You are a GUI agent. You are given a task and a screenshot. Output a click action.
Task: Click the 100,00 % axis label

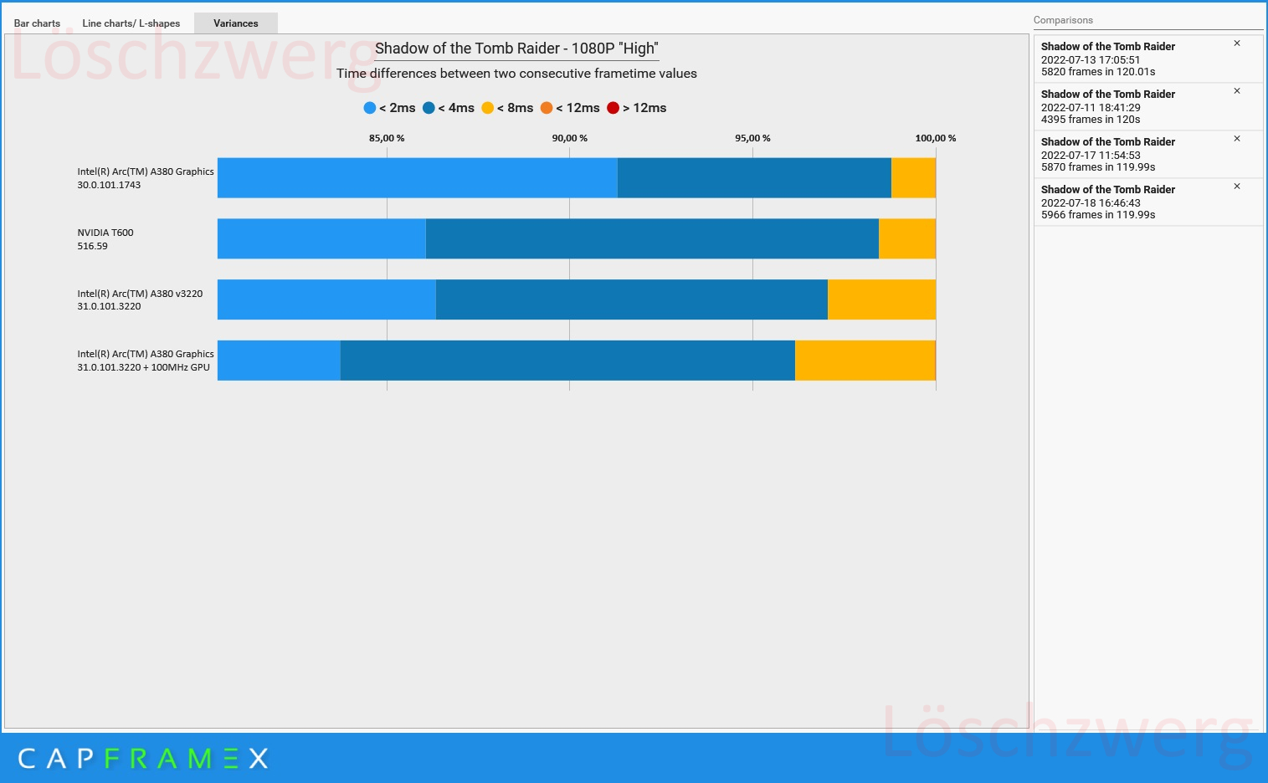pos(935,138)
